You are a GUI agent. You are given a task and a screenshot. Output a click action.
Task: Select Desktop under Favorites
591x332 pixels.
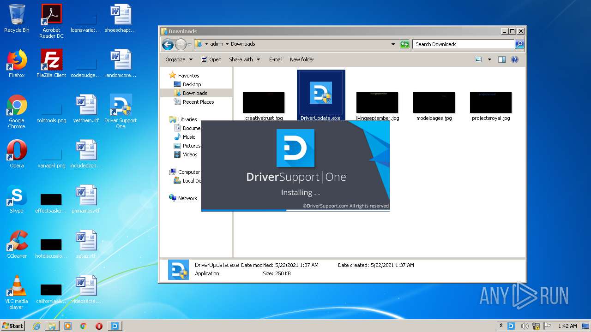tap(187, 84)
